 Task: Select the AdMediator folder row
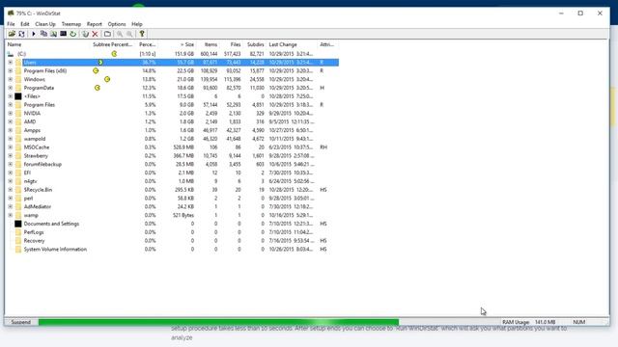(x=172, y=207)
